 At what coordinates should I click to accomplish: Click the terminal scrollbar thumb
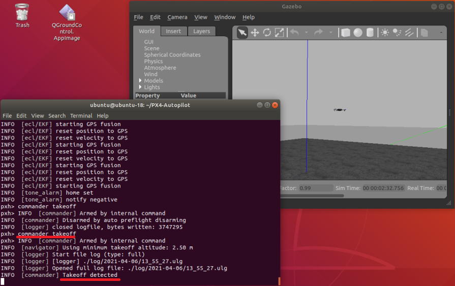(x=279, y=281)
